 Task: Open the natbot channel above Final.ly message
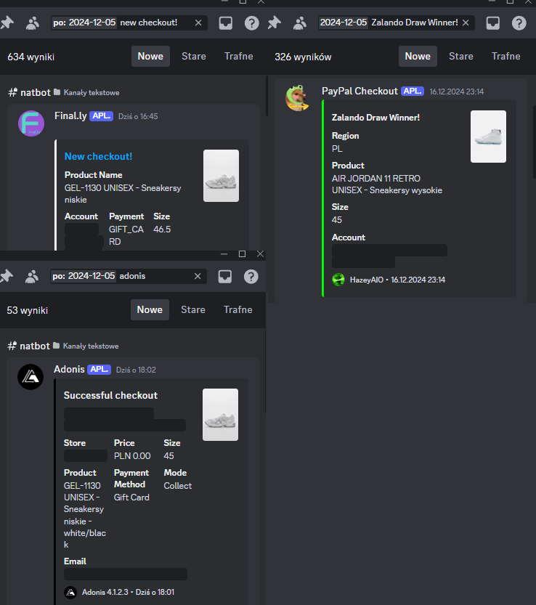[35, 93]
